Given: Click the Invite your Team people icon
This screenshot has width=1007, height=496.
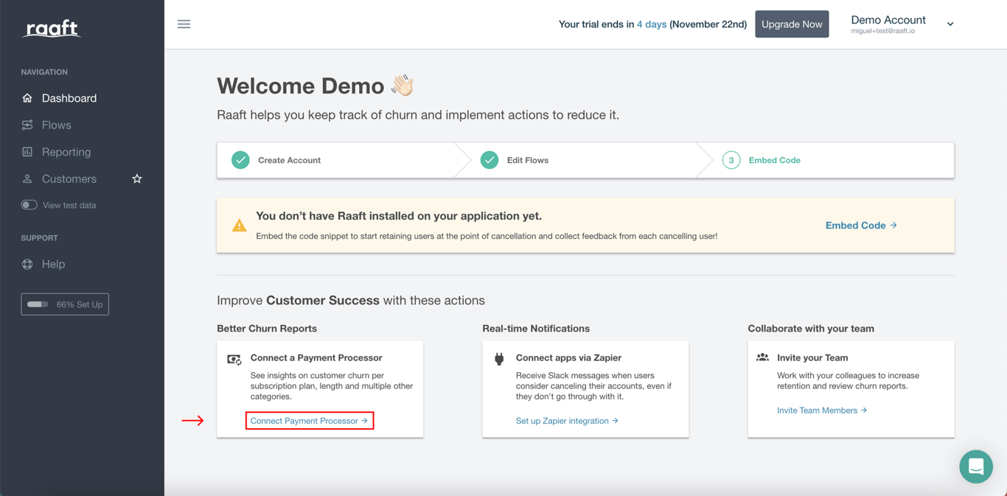Looking at the screenshot, I should (x=762, y=357).
